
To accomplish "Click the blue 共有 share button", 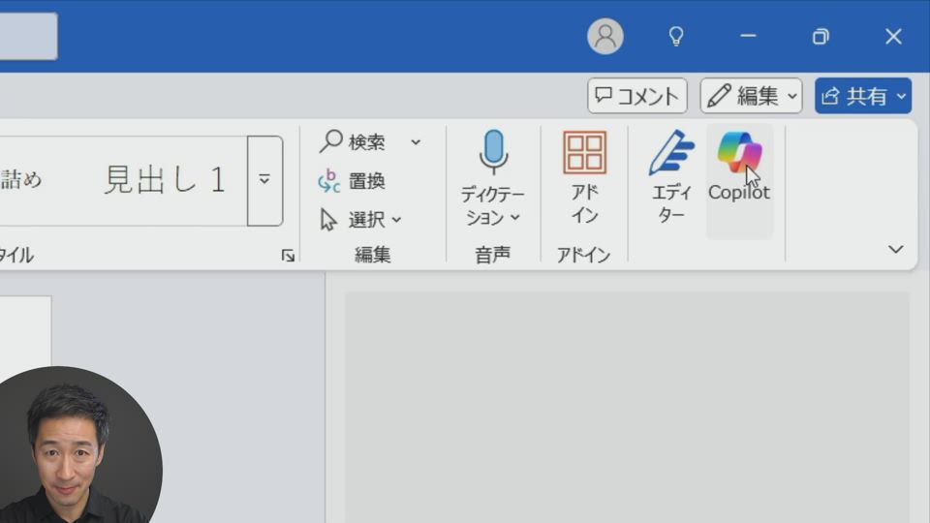I will (x=862, y=96).
